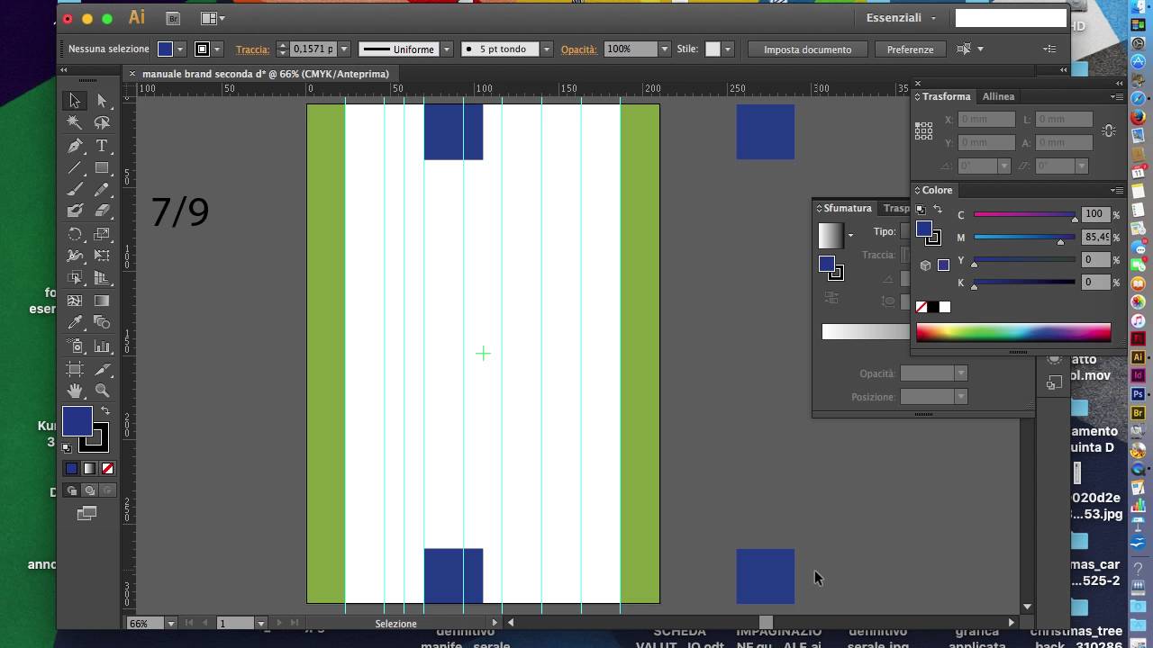Viewport: 1153px width, 648px height.
Task: Select the Pencil tool
Action: point(102,190)
